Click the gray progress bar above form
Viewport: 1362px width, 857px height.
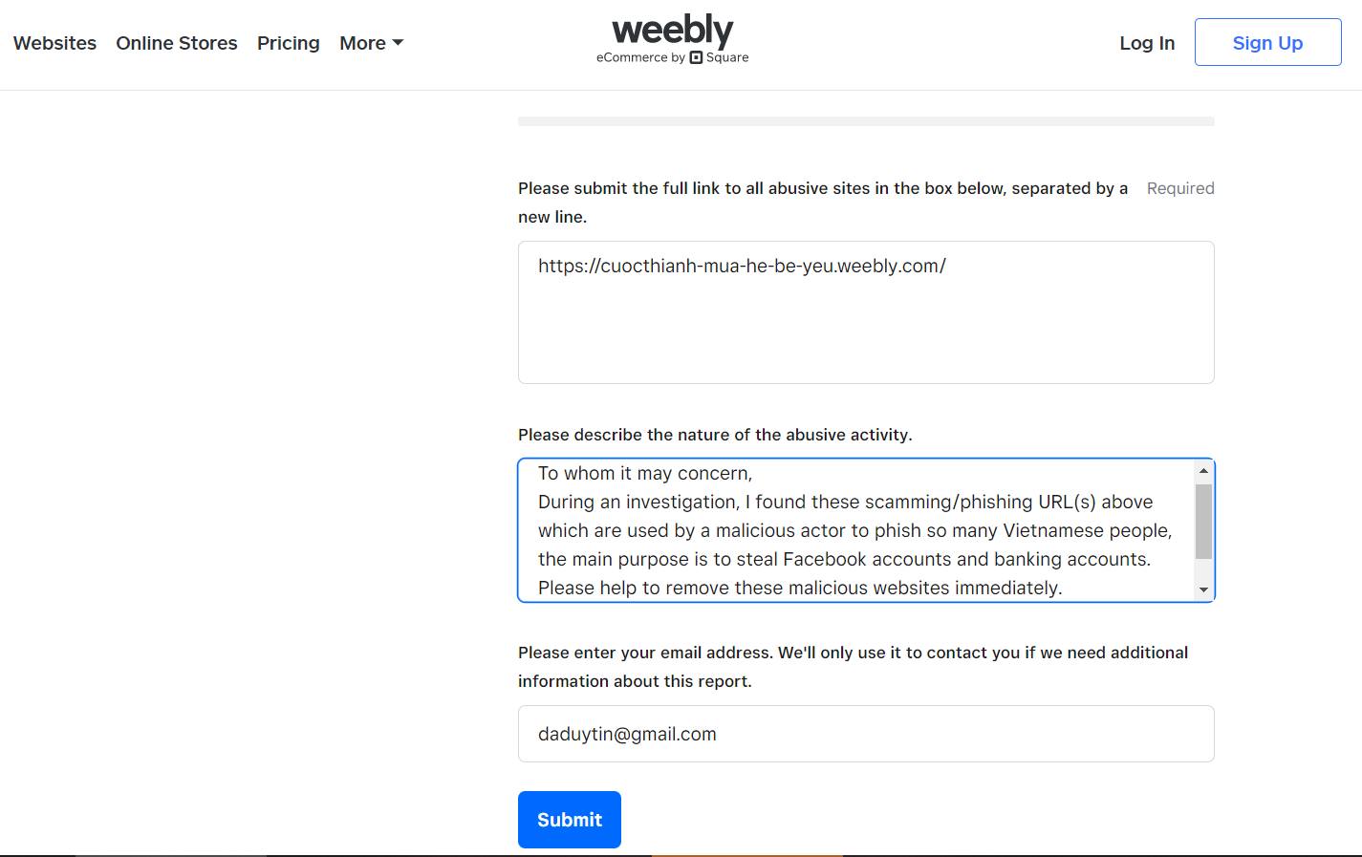click(865, 121)
